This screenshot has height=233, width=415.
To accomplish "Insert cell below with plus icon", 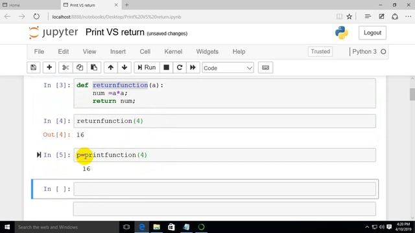I will (49, 67).
